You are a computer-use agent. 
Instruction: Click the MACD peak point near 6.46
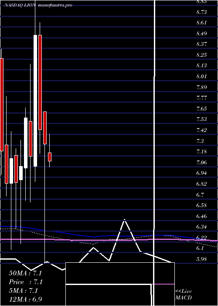click(x=125, y=220)
